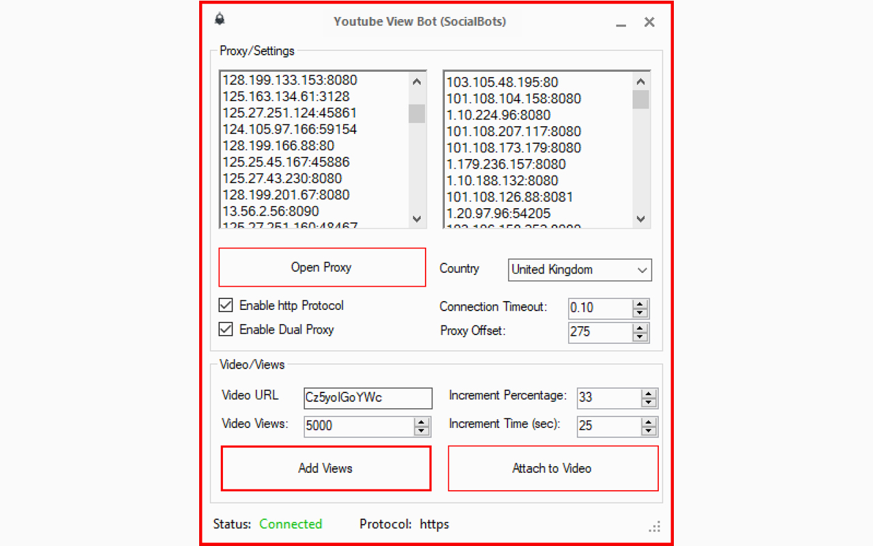This screenshot has width=873, height=546.
Task: Raise Increment Time with the up arrow
Action: point(649,422)
